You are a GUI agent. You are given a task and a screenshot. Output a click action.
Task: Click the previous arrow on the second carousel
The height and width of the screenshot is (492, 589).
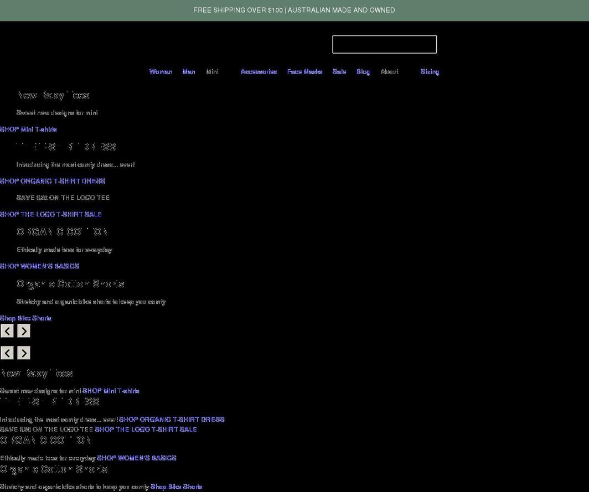point(7,353)
